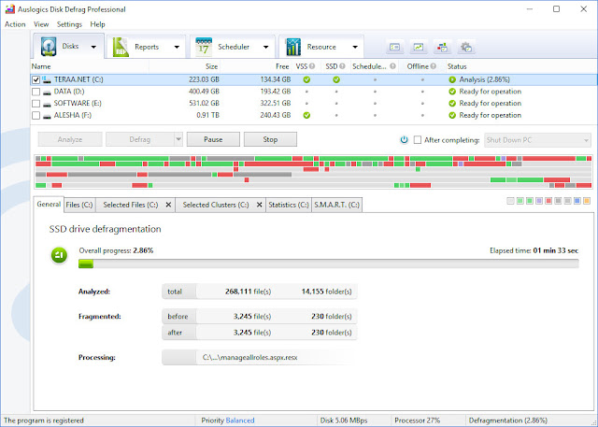Switch to the Statistics (C:) tab
The image size is (598, 427).
coord(289,205)
